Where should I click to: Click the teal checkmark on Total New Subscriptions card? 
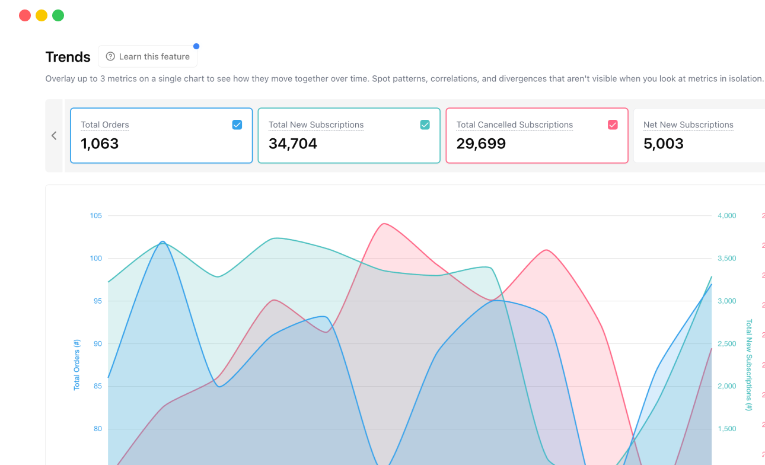click(x=425, y=125)
